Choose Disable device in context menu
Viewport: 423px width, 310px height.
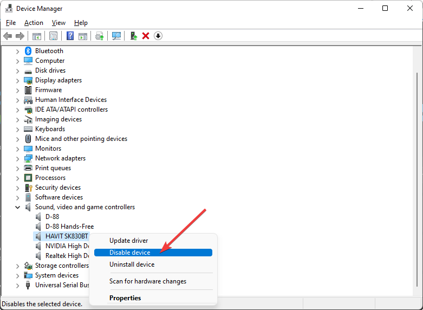(153, 253)
